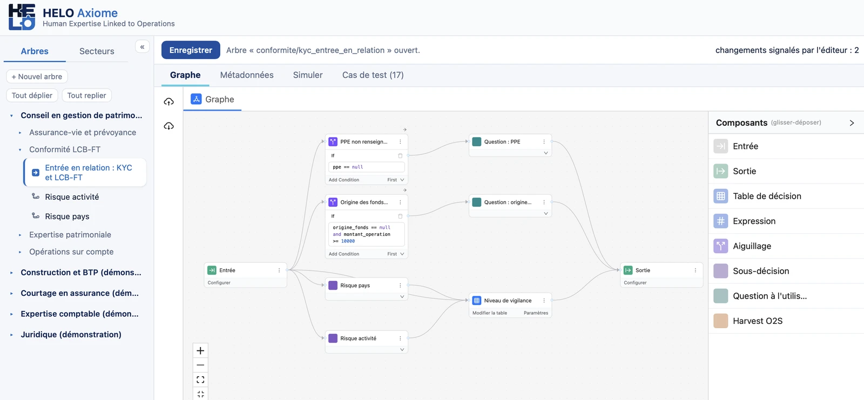Screen dimensions: 864x400
Task: Open the Sortie node three-dot menu
Action: [x=695, y=270]
